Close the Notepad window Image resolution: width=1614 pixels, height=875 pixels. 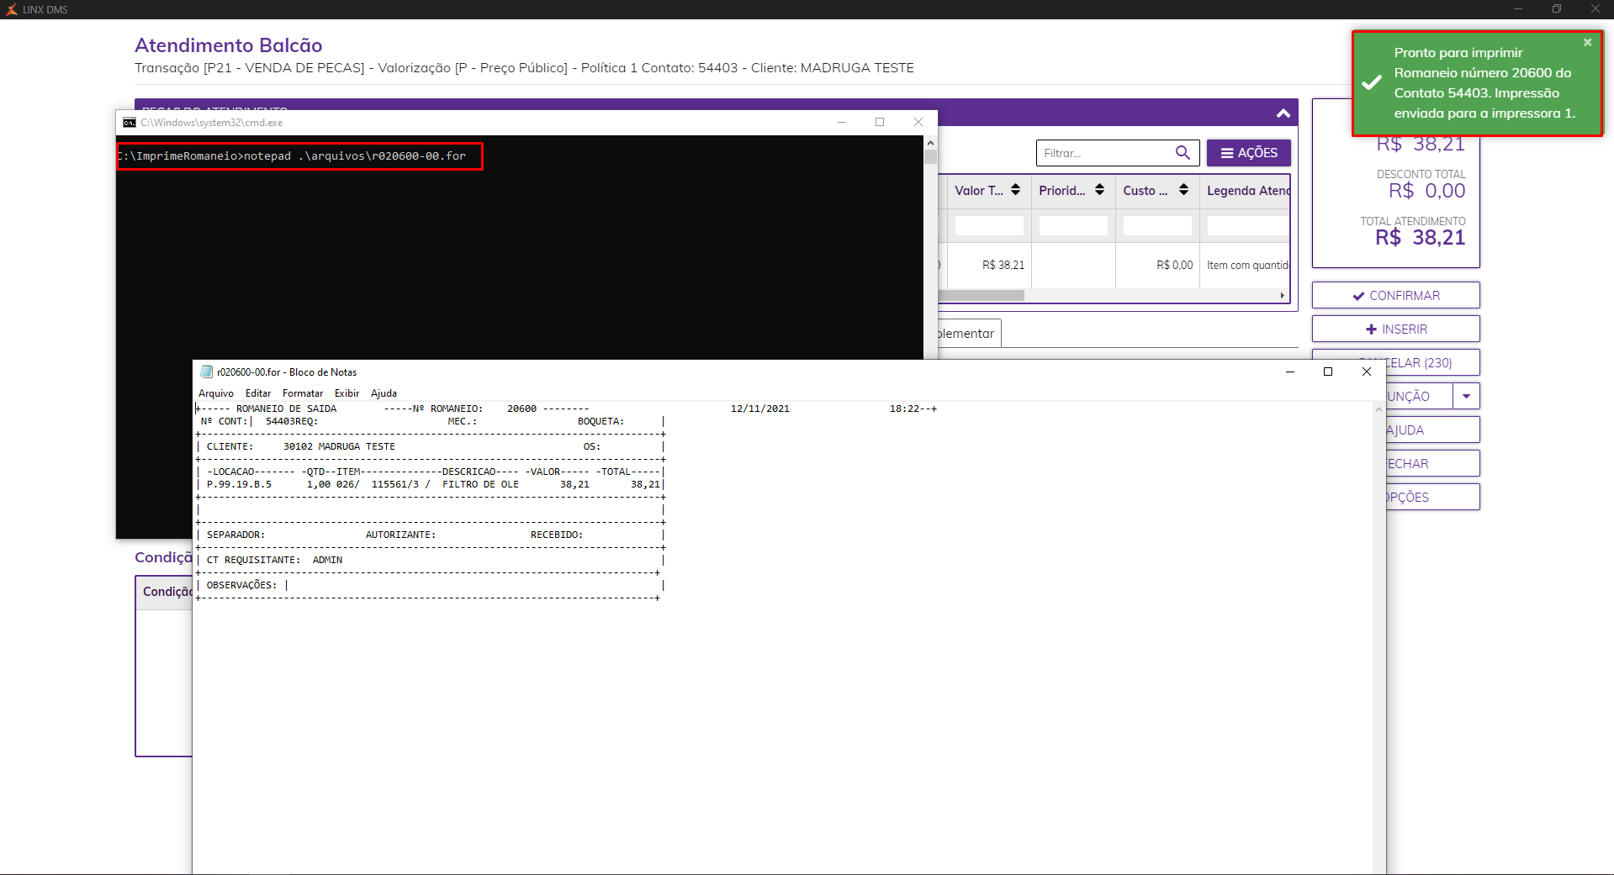1367,372
